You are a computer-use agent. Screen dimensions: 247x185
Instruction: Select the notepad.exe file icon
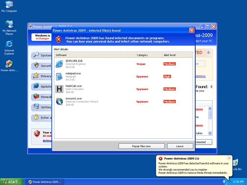click(x=59, y=76)
